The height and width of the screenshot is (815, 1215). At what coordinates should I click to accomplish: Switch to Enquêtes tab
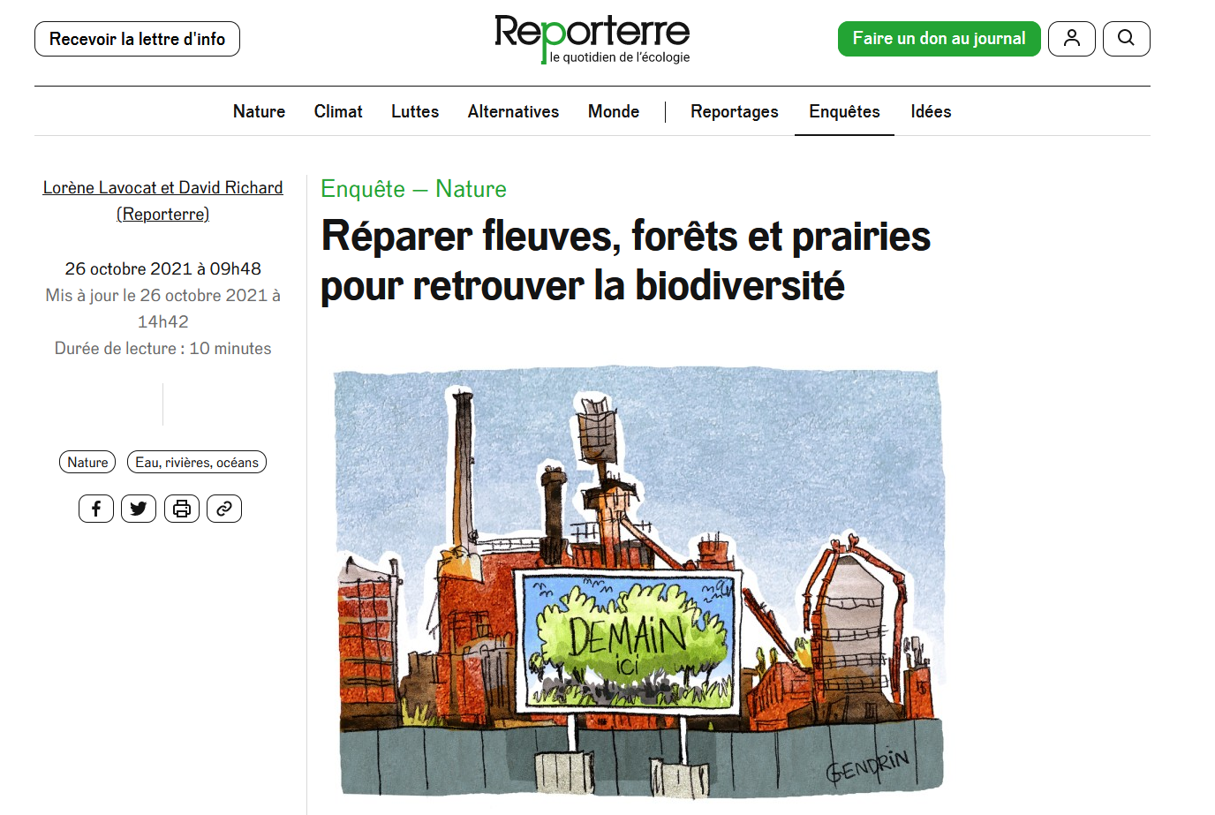844,111
